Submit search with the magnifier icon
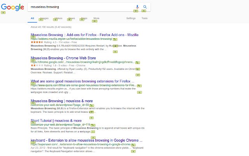The height and width of the screenshot is (156, 249). point(145,7)
